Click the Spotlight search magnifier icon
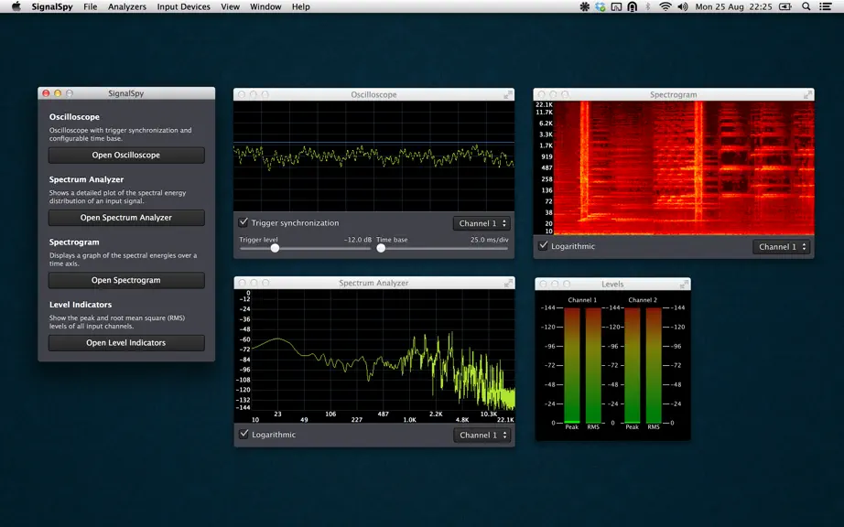 point(806,6)
